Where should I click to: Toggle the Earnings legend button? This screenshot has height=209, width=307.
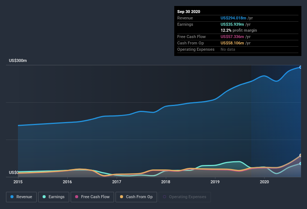tap(53, 197)
